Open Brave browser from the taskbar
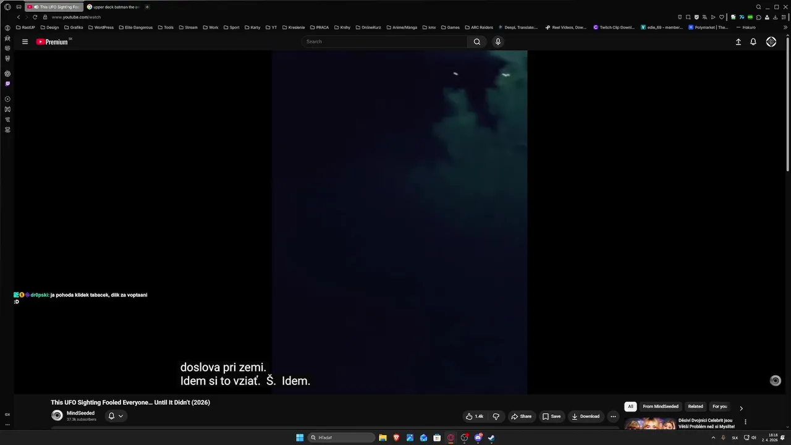Image resolution: width=791 pixels, height=445 pixels. [396, 438]
